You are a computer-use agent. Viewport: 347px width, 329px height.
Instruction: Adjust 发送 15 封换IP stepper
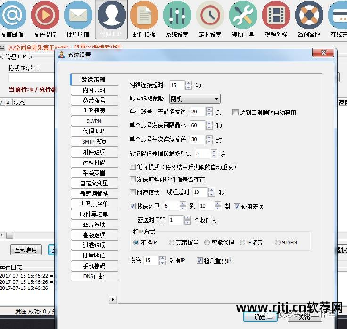tap(163, 260)
